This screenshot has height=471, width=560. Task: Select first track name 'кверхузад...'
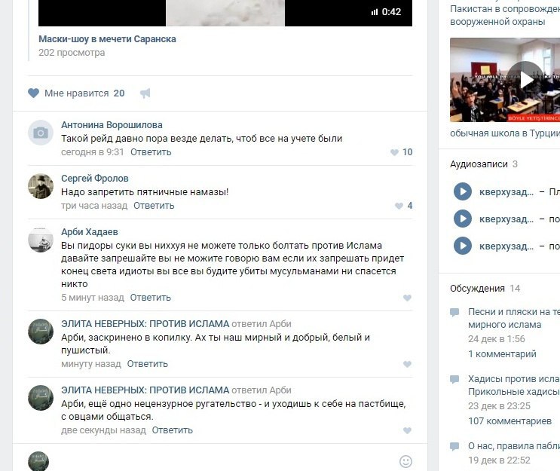coord(506,191)
